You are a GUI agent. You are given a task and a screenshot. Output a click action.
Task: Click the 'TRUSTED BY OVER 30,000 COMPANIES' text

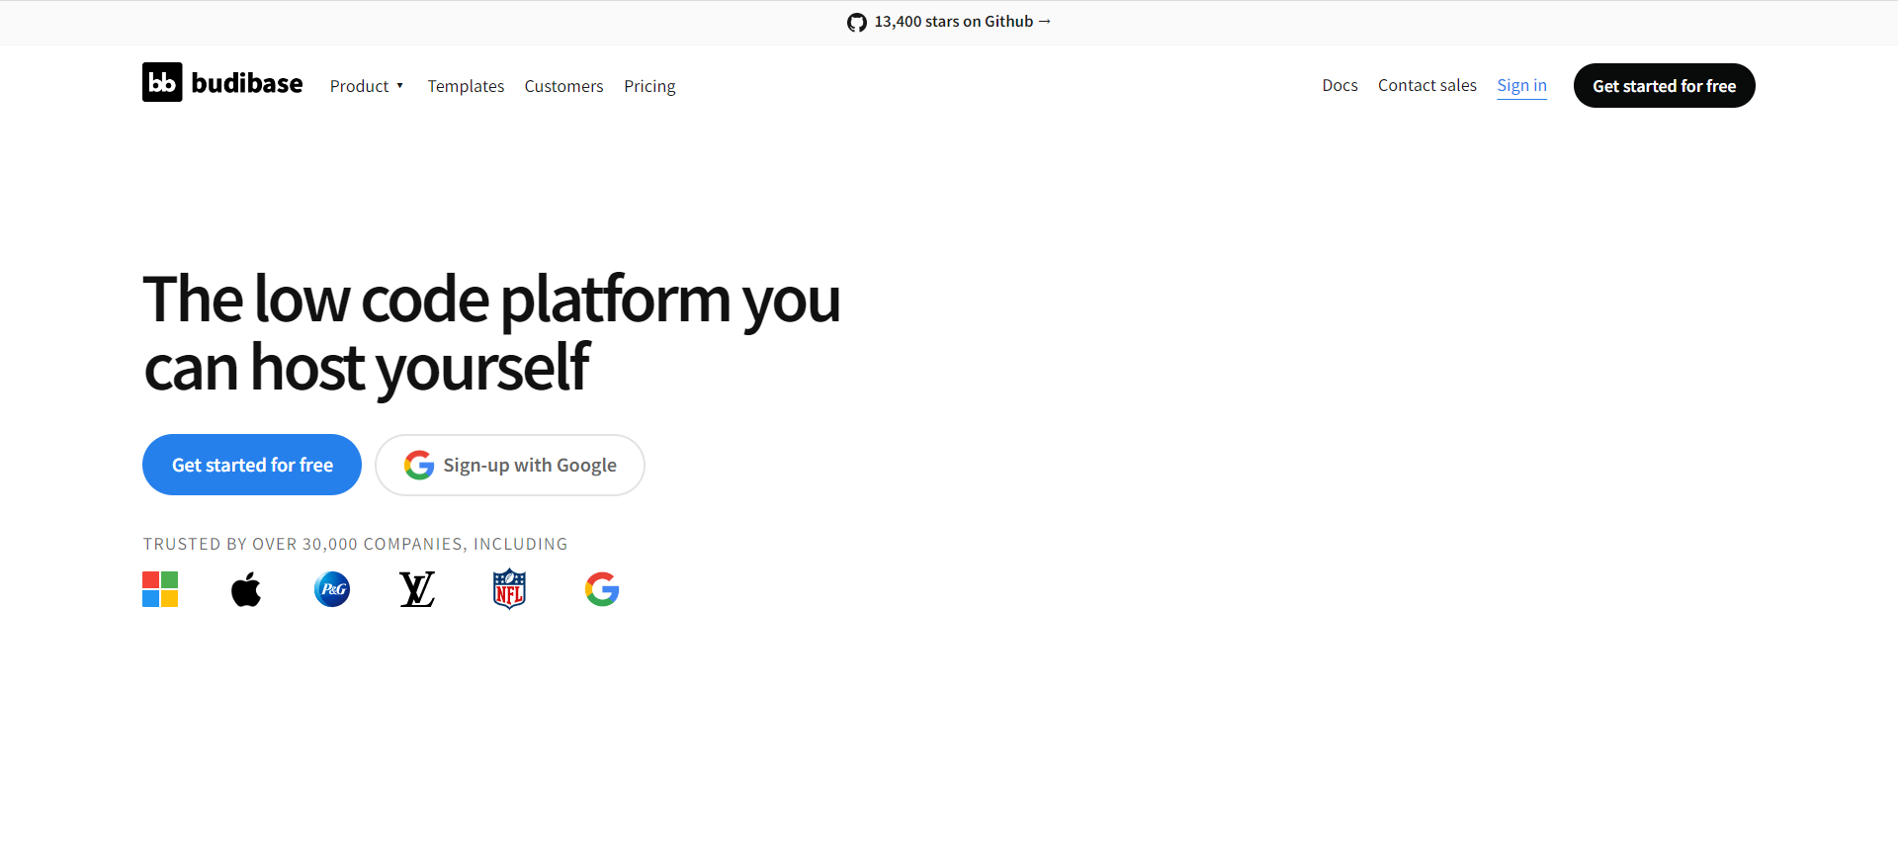(302, 544)
